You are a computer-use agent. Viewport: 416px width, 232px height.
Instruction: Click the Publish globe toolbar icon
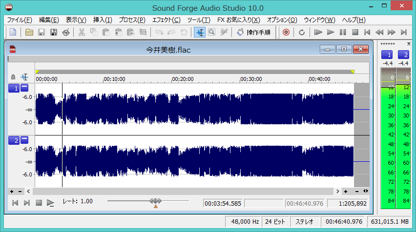point(66,32)
